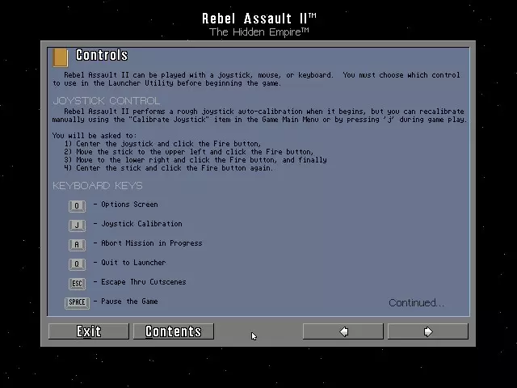Click step 2 'Move the stick to the upper left'
517x388 pixels.
coord(189,152)
